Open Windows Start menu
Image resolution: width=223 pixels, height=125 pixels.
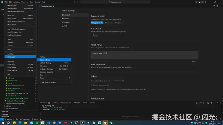point(3,123)
